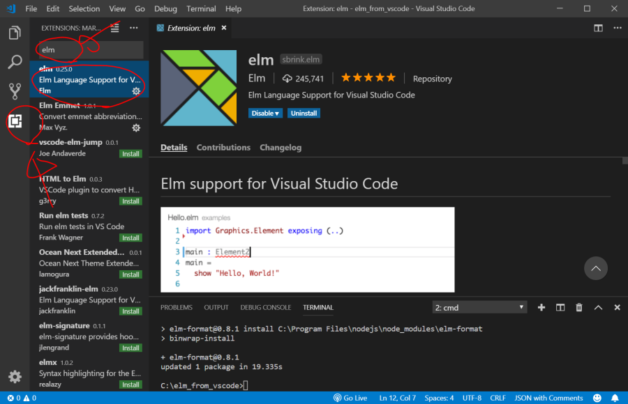
Task: Click Go Live in status bar
Action: (x=350, y=398)
